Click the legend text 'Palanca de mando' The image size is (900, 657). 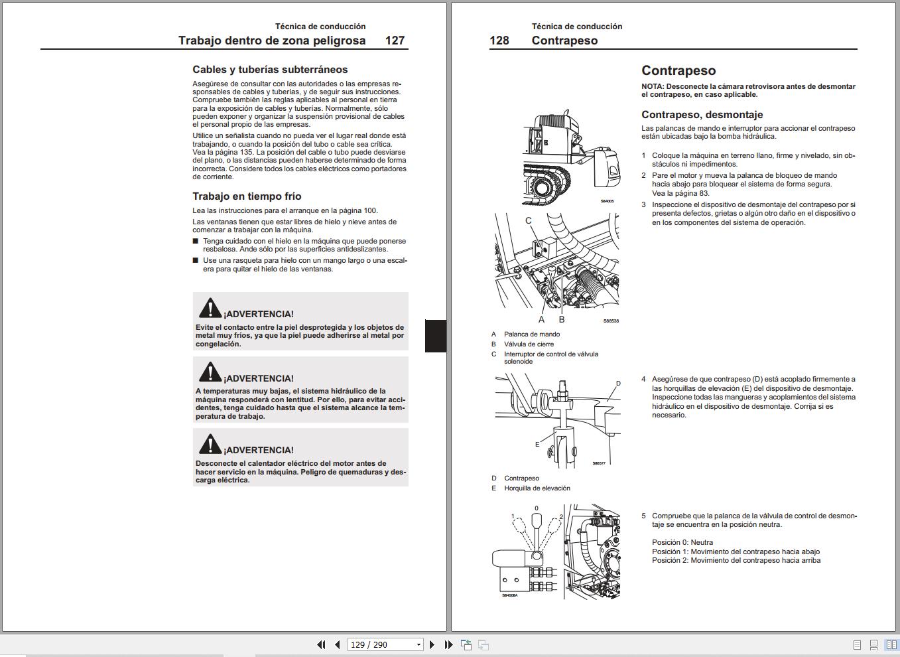point(532,334)
